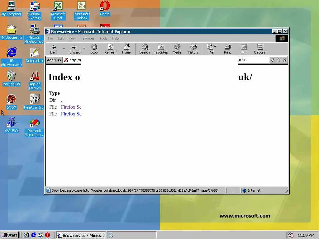The image size is (319, 239).
Task: Click the 'Type' column header text
Action: coord(54,93)
